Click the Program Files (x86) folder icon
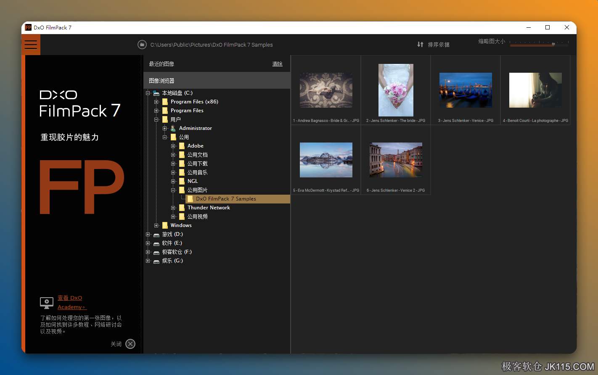 [x=165, y=102]
